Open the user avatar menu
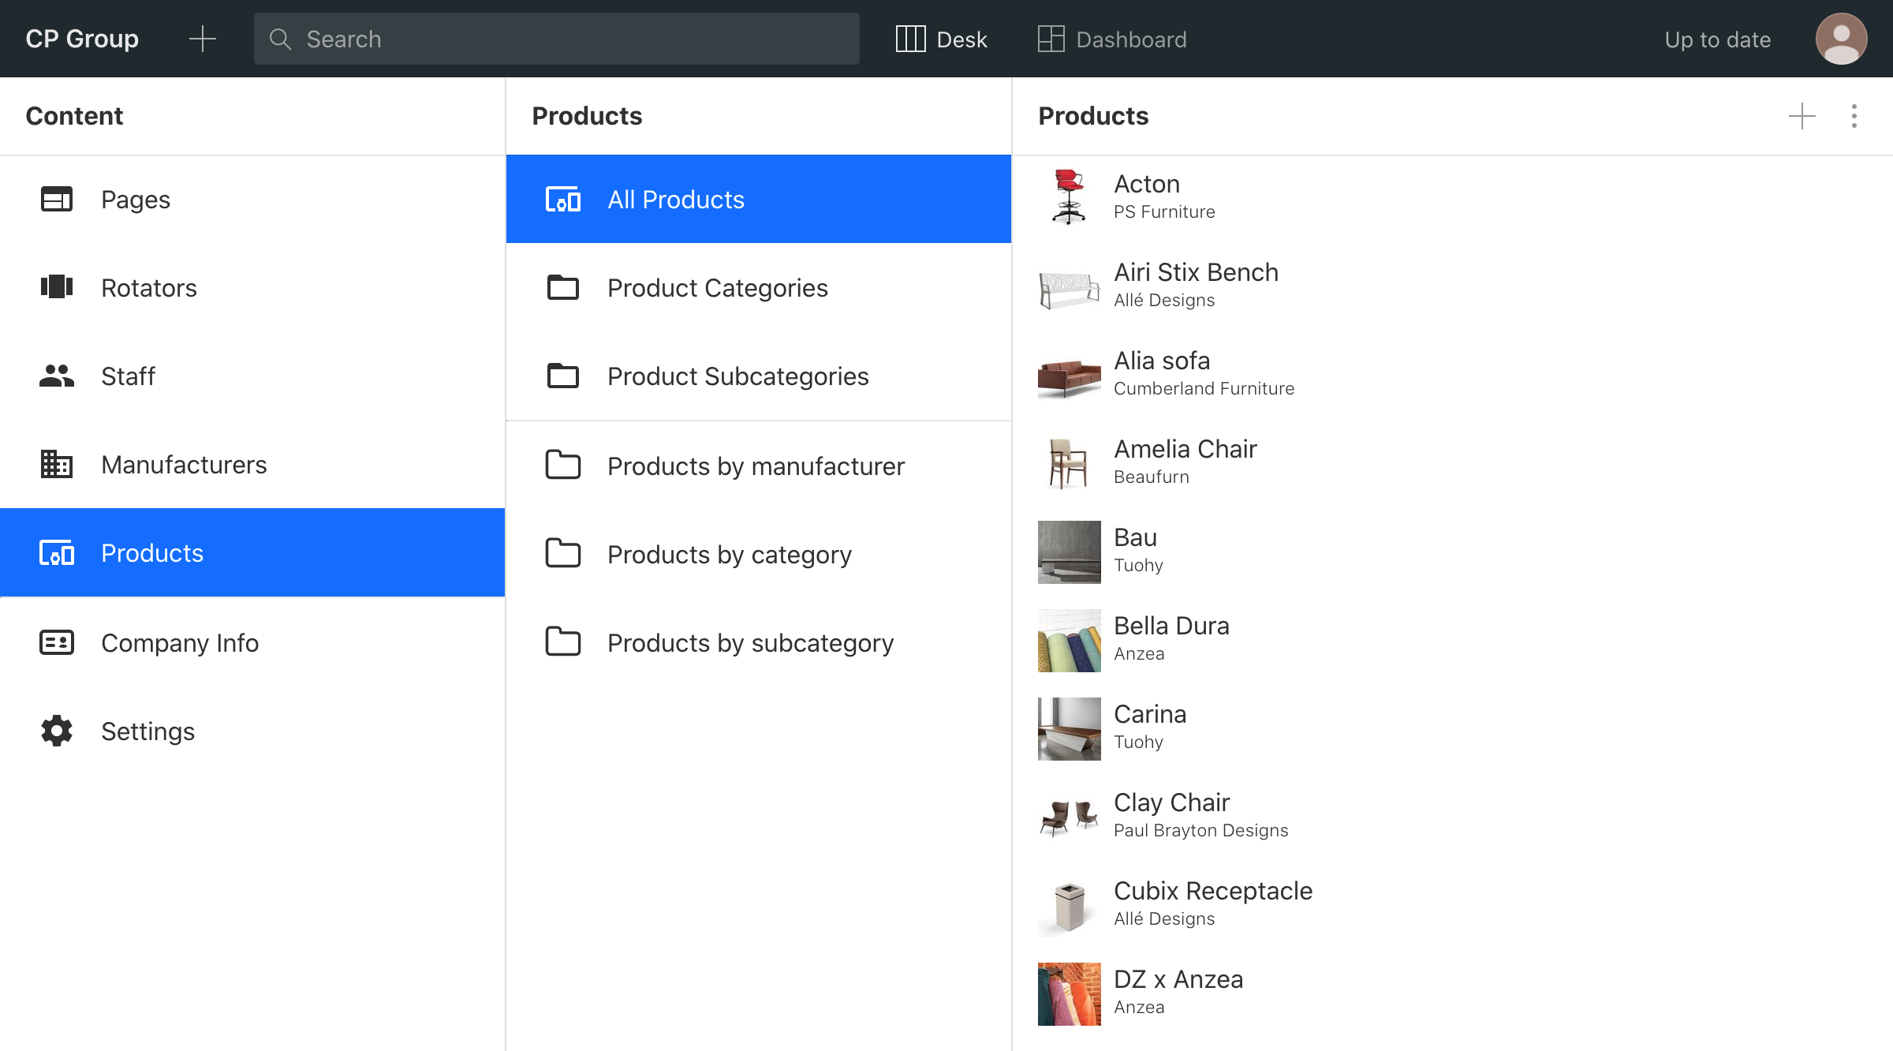This screenshot has width=1893, height=1051. (1841, 39)
